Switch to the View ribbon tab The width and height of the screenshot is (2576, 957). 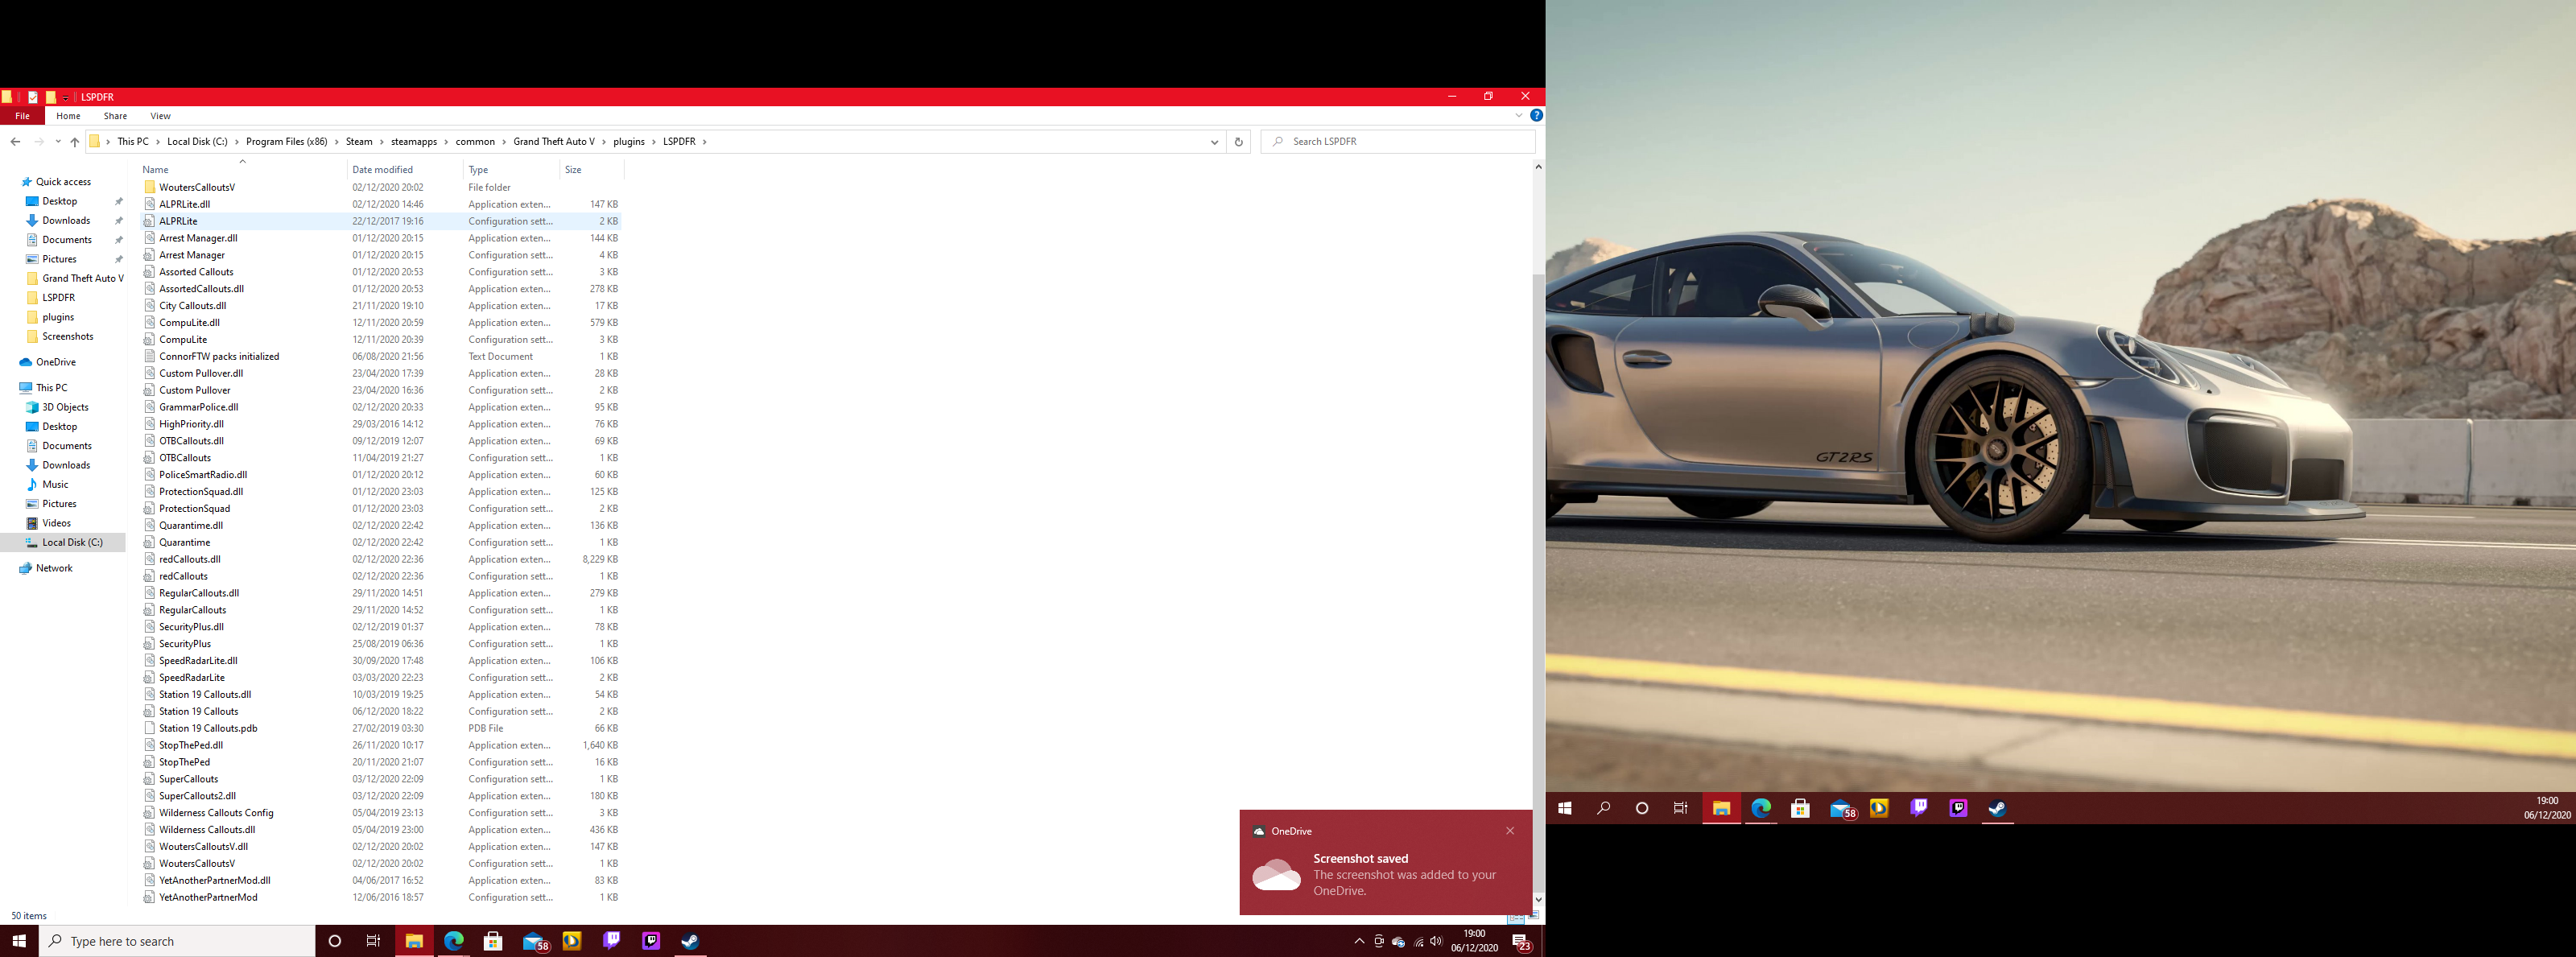pyautogui.click(x=160, y=116)
